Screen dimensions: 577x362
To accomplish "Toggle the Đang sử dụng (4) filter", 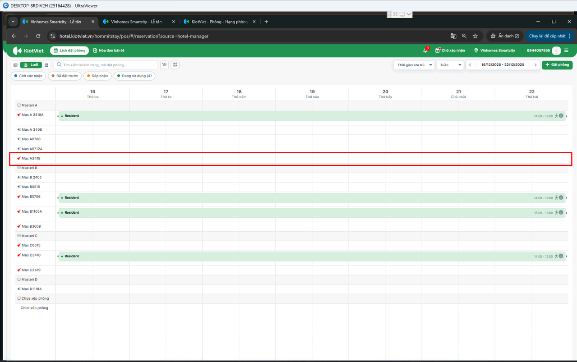I will [134, 76].
